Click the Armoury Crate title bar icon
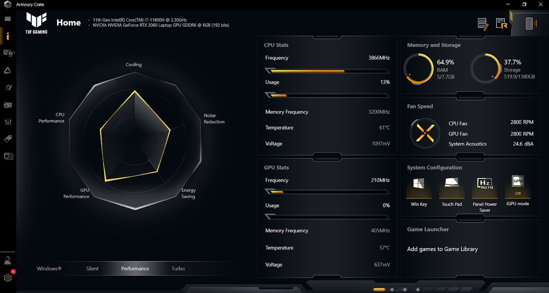The width and height of the screenshot is (549, 293). 8,4
